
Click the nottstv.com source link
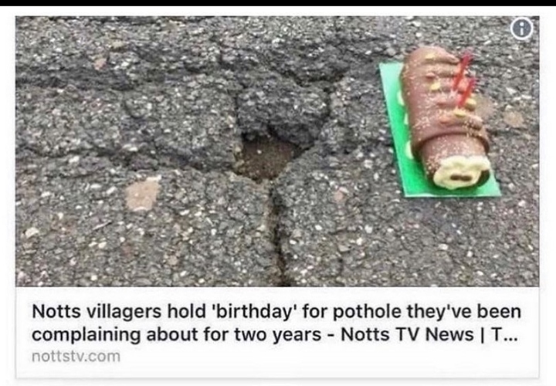[x=76, y=356]
